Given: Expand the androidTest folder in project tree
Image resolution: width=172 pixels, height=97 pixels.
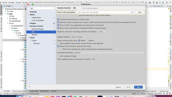Looking at the screenshot, I should coord(10,26).
